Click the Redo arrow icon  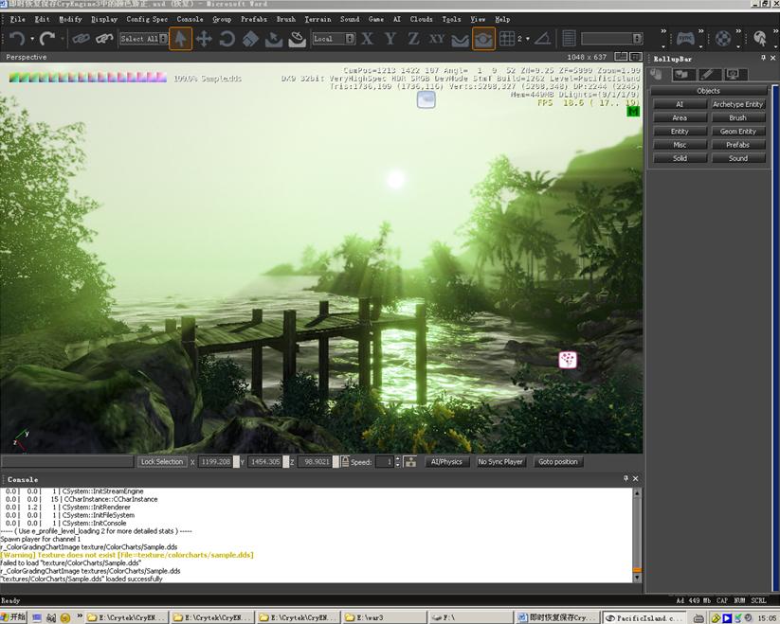(46, 39)
